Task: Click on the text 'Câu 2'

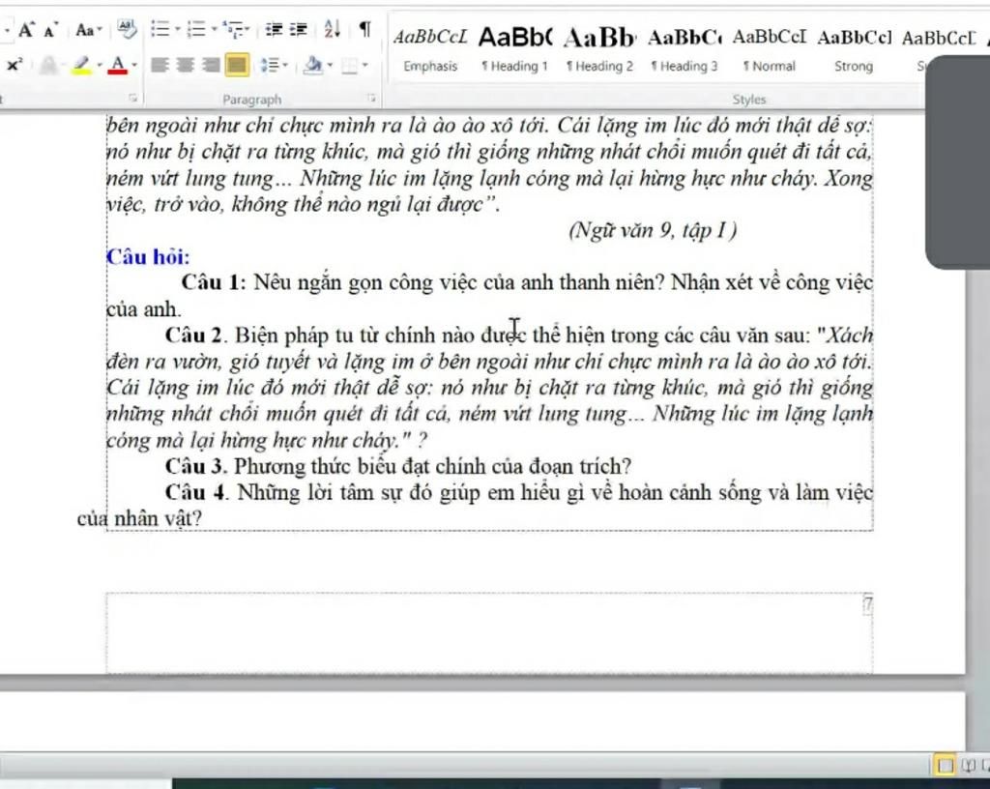Action: pyautogui.click(x=194, y=336)
